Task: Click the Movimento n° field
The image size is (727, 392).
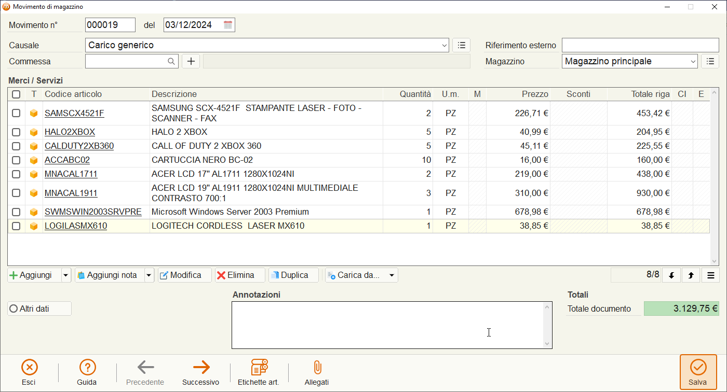Action: 110,25
